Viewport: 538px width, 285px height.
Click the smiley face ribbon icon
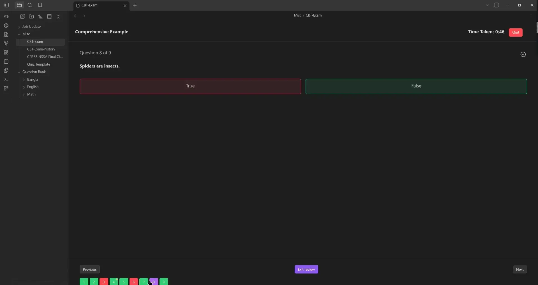tap(6, 26)
